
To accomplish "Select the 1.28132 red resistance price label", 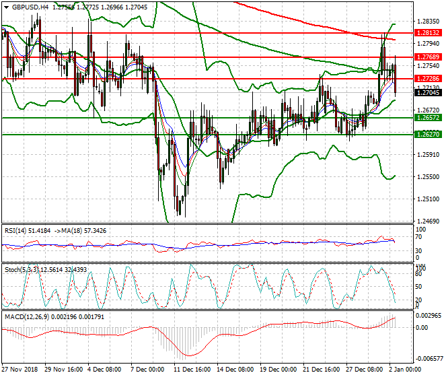I will click(428, 33).
